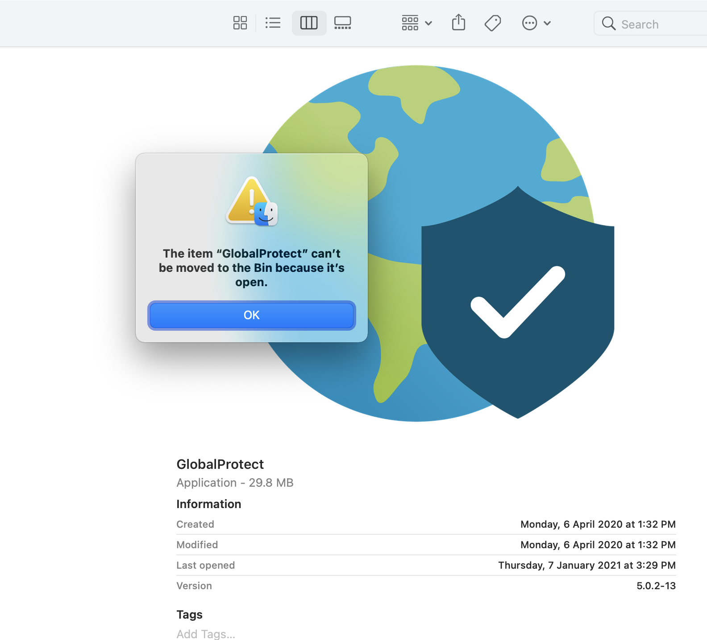
Task: Click the Tags section heading
Action: (x=190, y=615)
